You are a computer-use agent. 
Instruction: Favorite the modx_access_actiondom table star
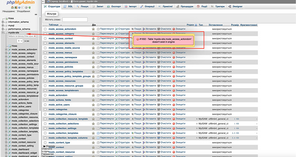[x=93, y=29]
